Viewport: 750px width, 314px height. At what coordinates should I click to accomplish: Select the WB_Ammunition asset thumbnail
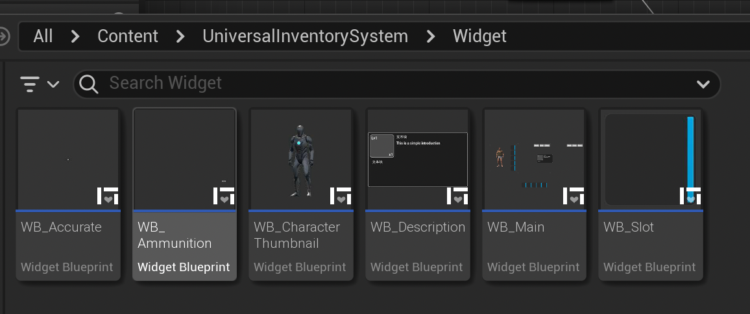point(184,159)
